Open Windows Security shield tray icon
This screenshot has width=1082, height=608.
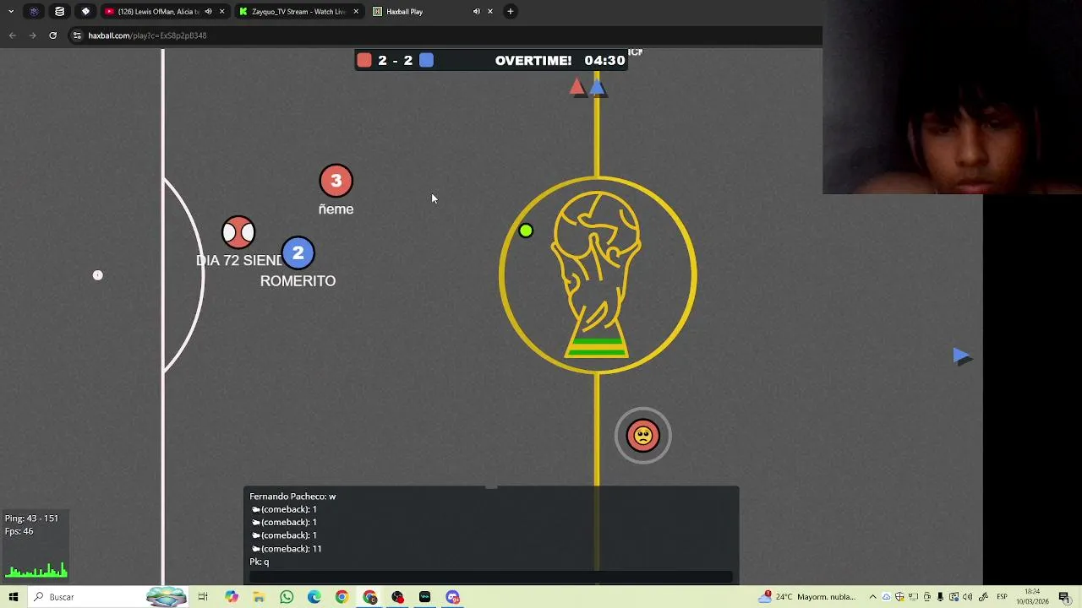tap(899, 597)
